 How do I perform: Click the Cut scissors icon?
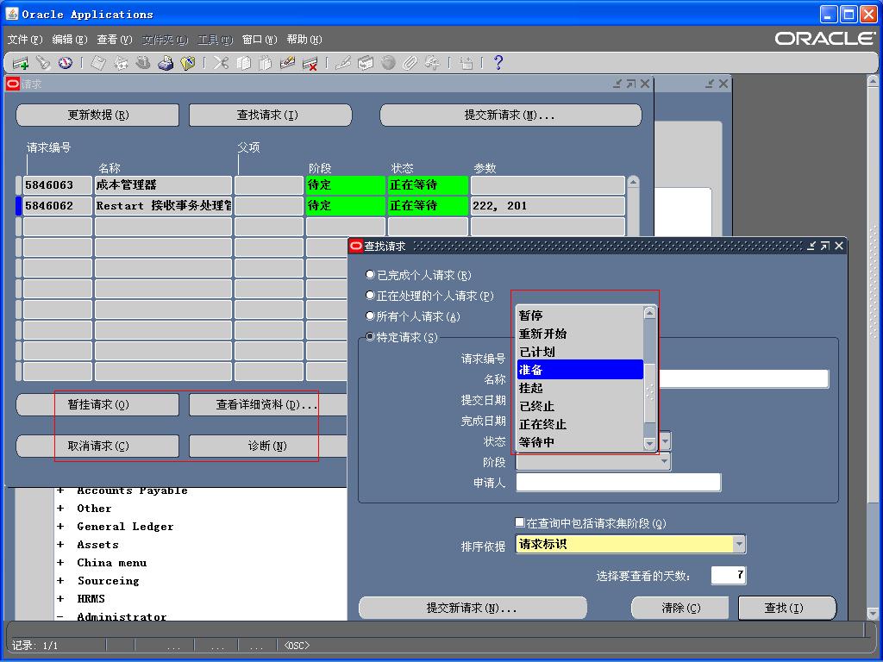pyautogui.click(x=221, y=63)
